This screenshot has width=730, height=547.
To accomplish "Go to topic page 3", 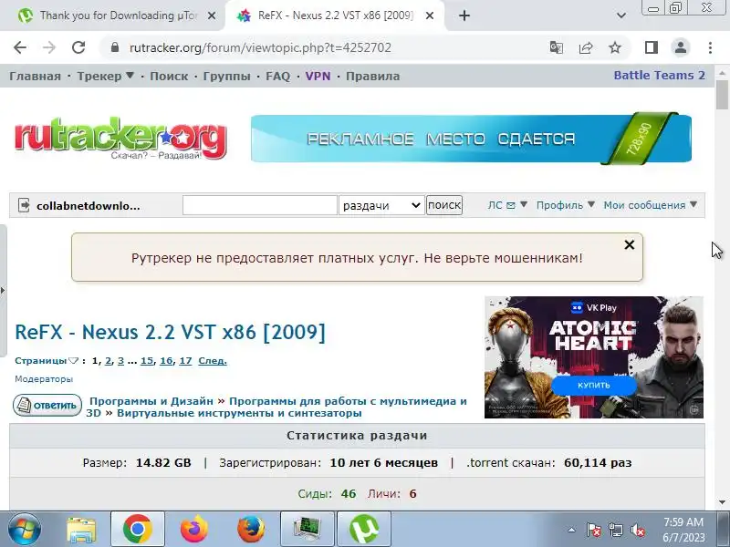I will [x=120, y=360].
